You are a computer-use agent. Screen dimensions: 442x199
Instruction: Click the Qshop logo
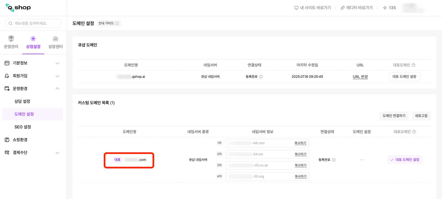[18, 8]
